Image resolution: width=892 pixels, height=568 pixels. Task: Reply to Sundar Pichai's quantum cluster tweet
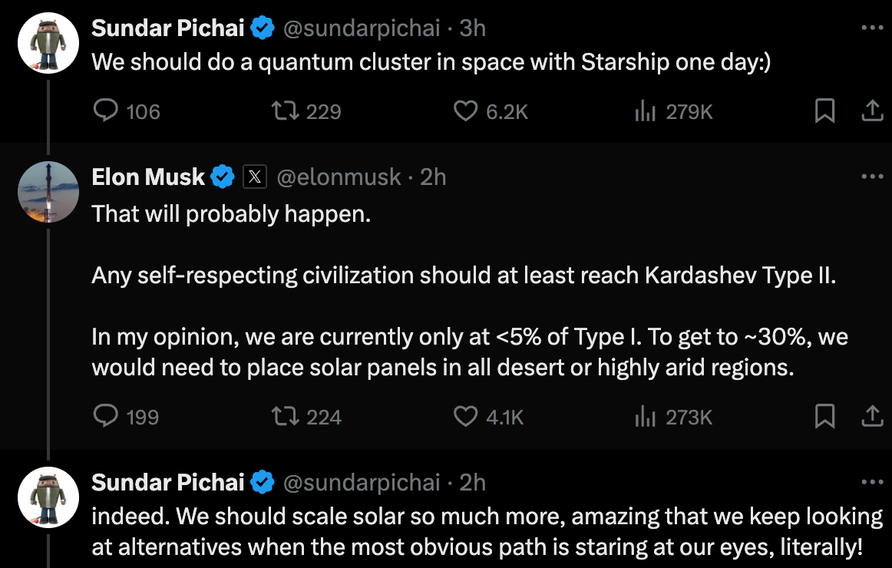tap(105, 112)
